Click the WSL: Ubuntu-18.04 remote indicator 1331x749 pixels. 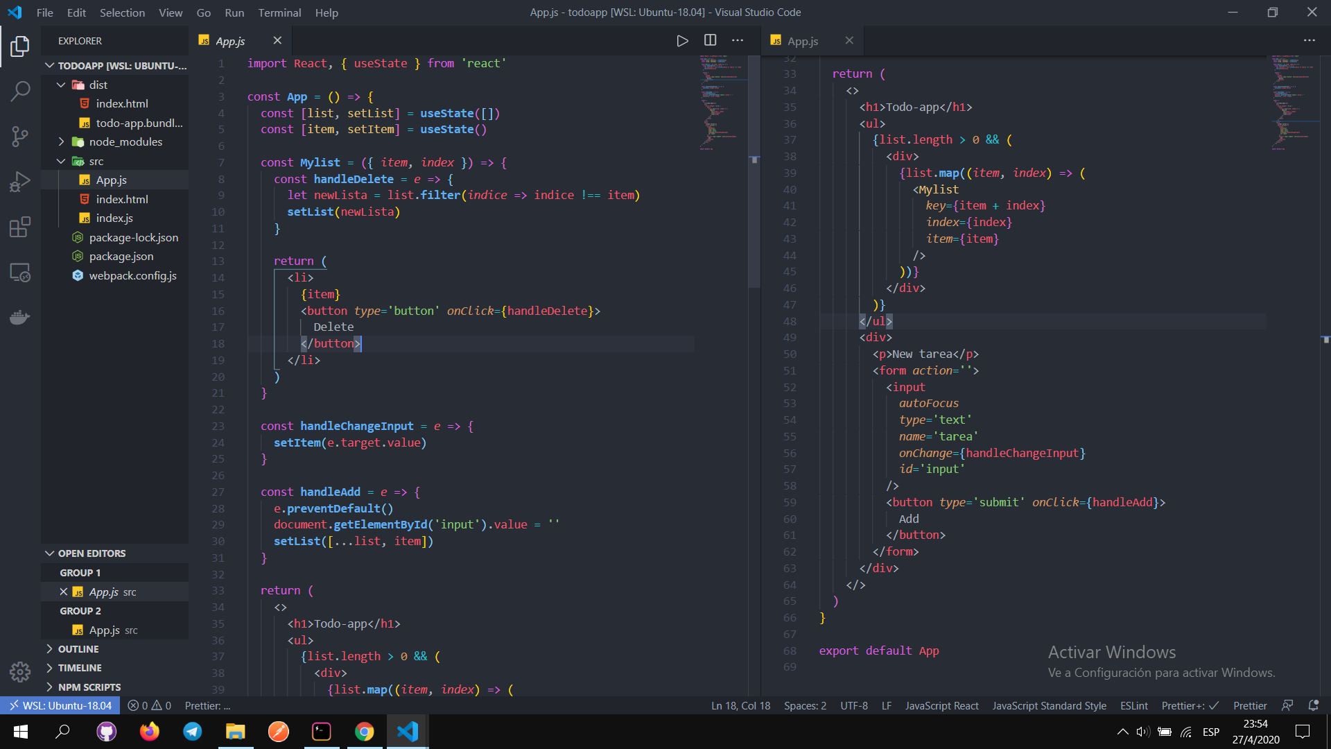(60, 705)
